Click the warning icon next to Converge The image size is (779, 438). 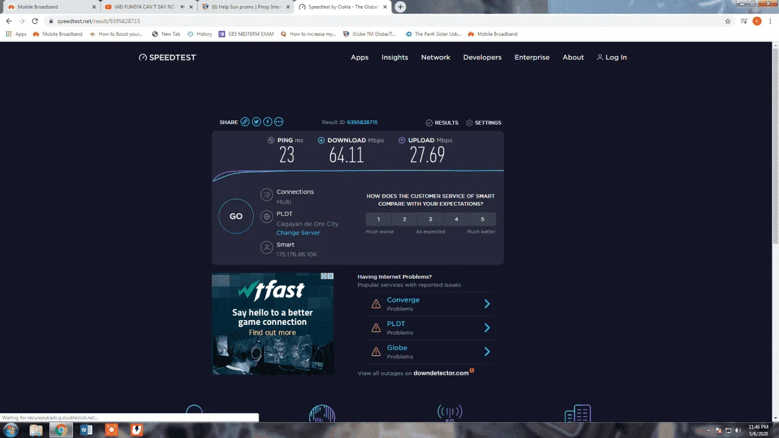(376, 304)
